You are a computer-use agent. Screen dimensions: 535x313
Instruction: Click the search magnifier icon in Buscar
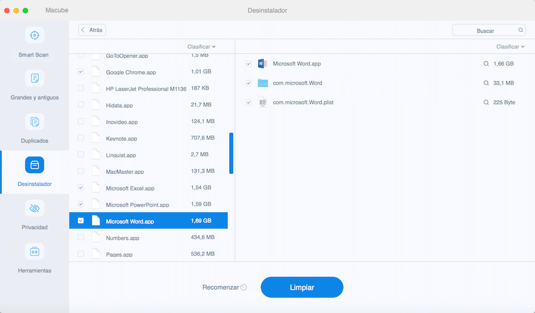pos(521,30)
